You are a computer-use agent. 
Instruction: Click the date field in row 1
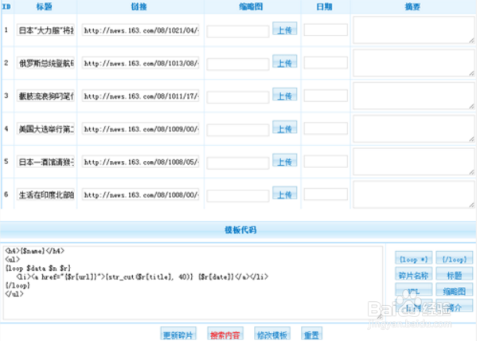[326, 29]
